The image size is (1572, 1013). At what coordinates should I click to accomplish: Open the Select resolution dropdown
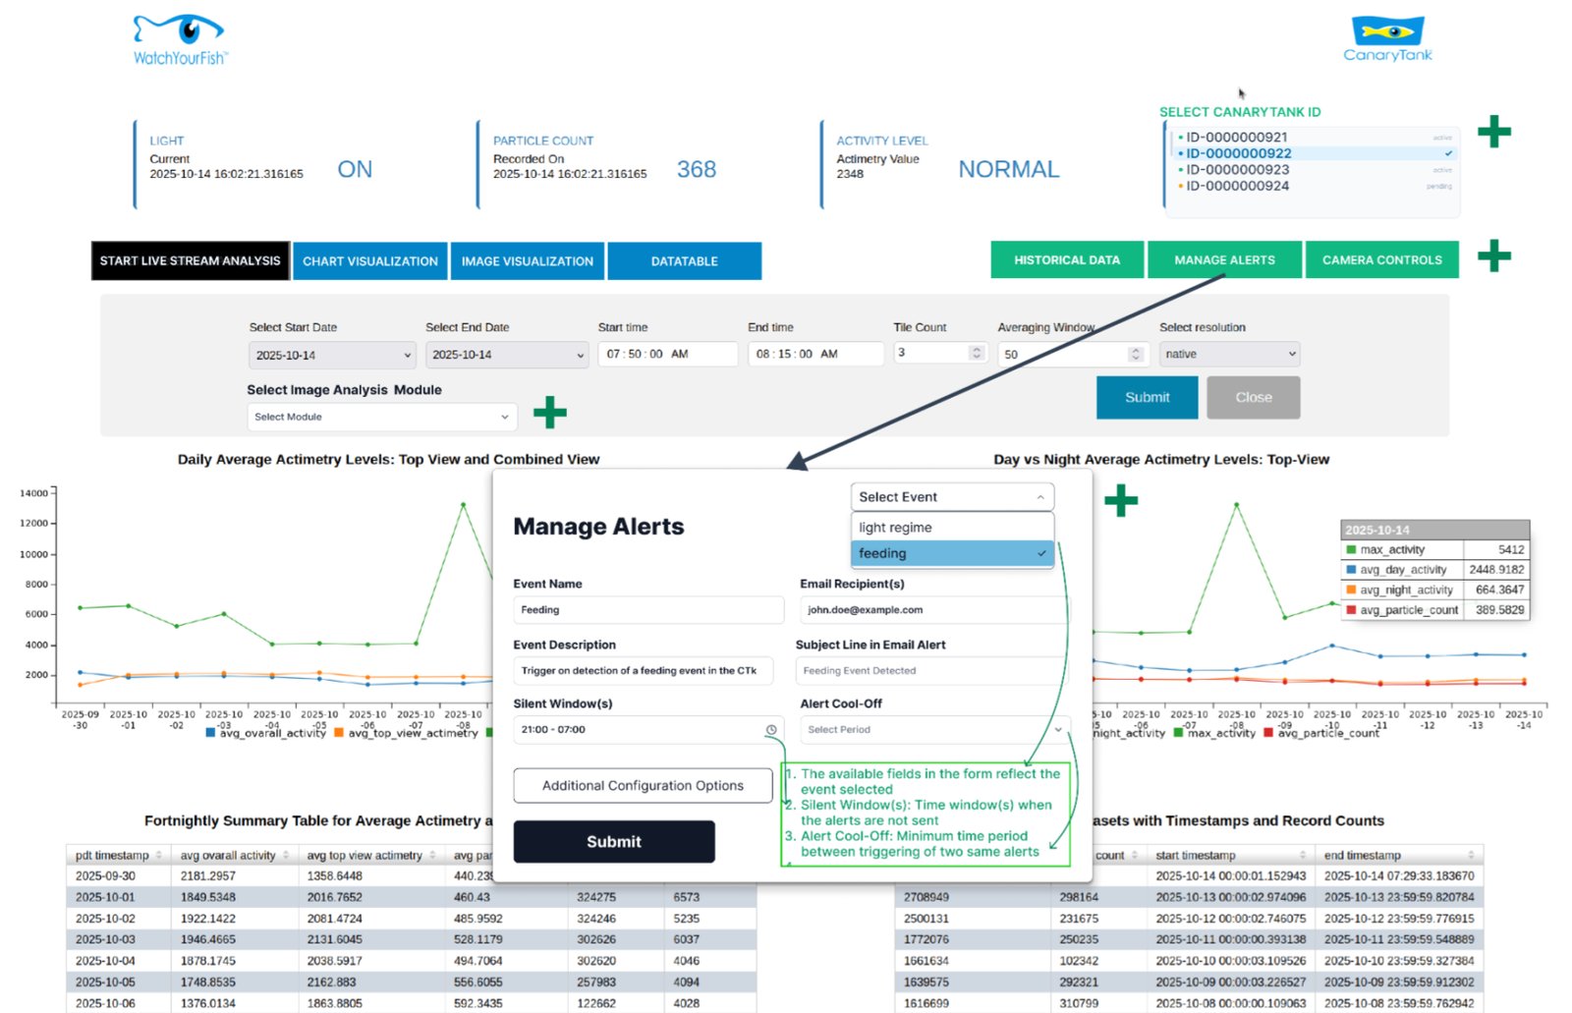pos(1229,354)
